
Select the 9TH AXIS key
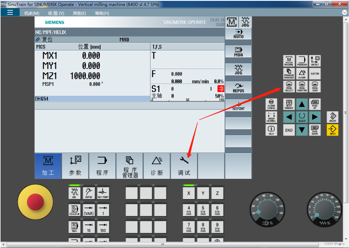217,227
